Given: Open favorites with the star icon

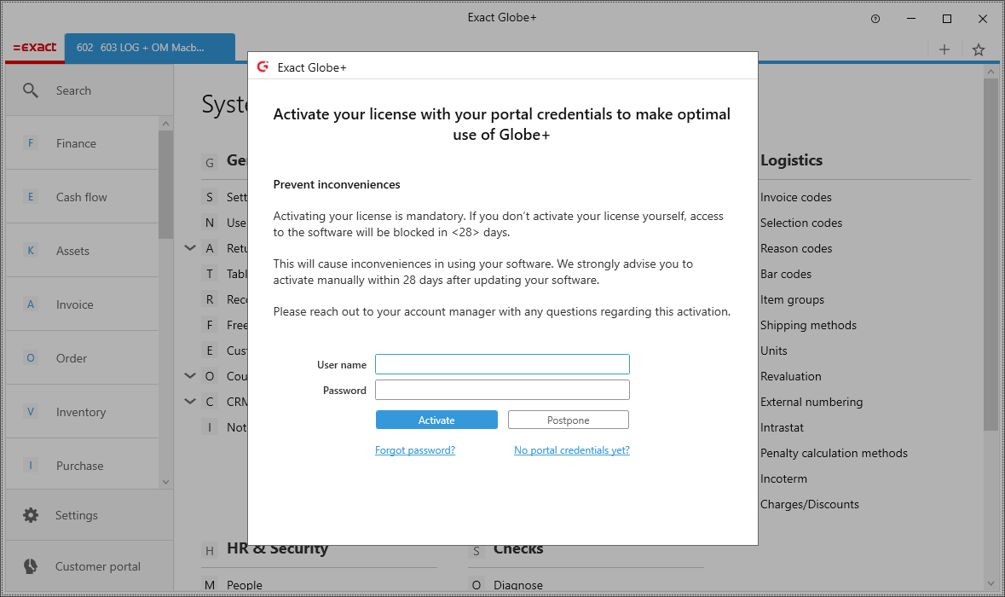Looking at the screenshot, I should coord(978,49).
